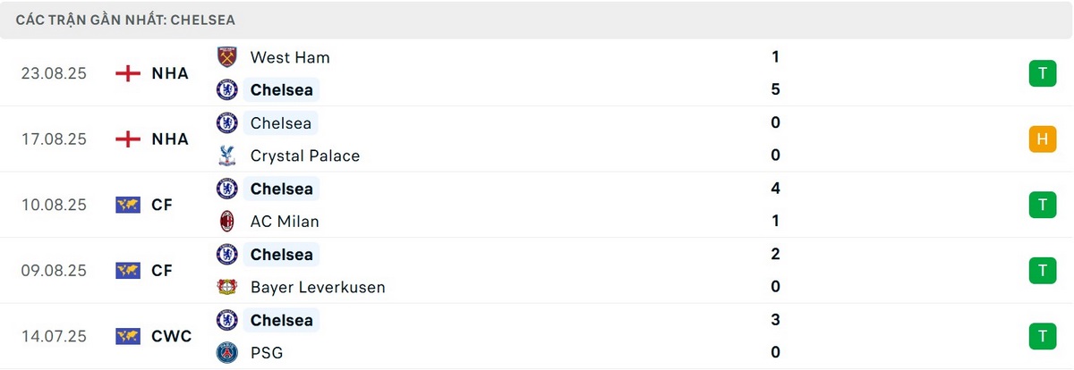Viewport: 1074px width, 370px height.
Task: Click England flag for 23.08.25 match
Action: click(129, 73)
